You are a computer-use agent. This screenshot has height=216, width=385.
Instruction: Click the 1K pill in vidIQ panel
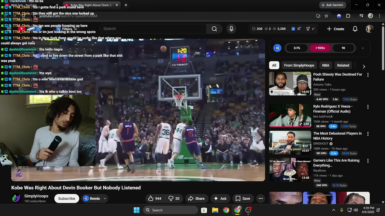tap(343, 48)
